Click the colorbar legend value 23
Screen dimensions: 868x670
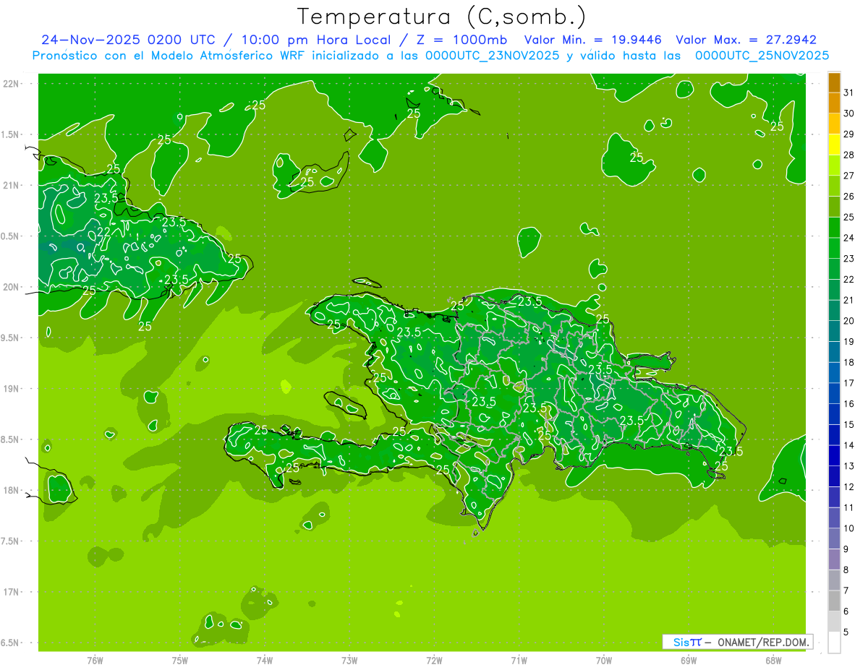coord(848,259)
